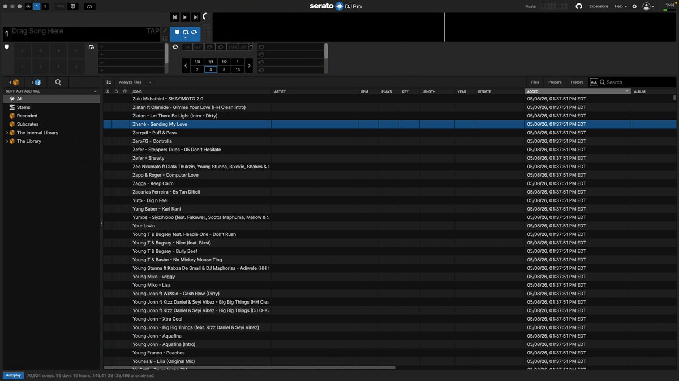The width and height of the screenshot is (679, 381).
Task: Open the user account dropdown
Action: point(648,6)
